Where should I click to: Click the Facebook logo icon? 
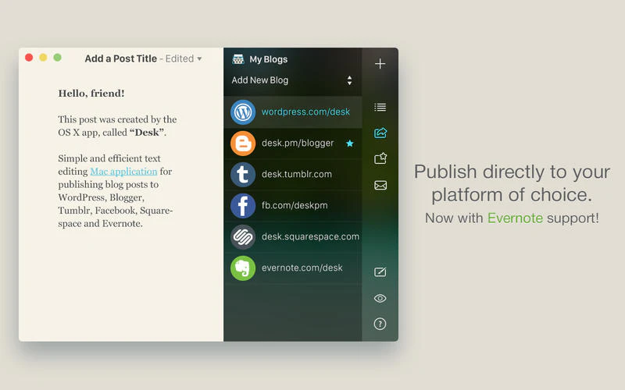(243, 206)
